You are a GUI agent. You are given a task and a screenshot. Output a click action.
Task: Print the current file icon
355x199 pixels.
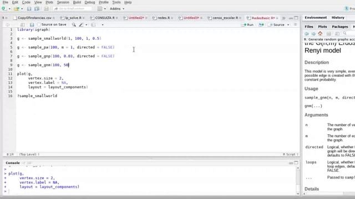pyautogui.click(x=47, y=9)
